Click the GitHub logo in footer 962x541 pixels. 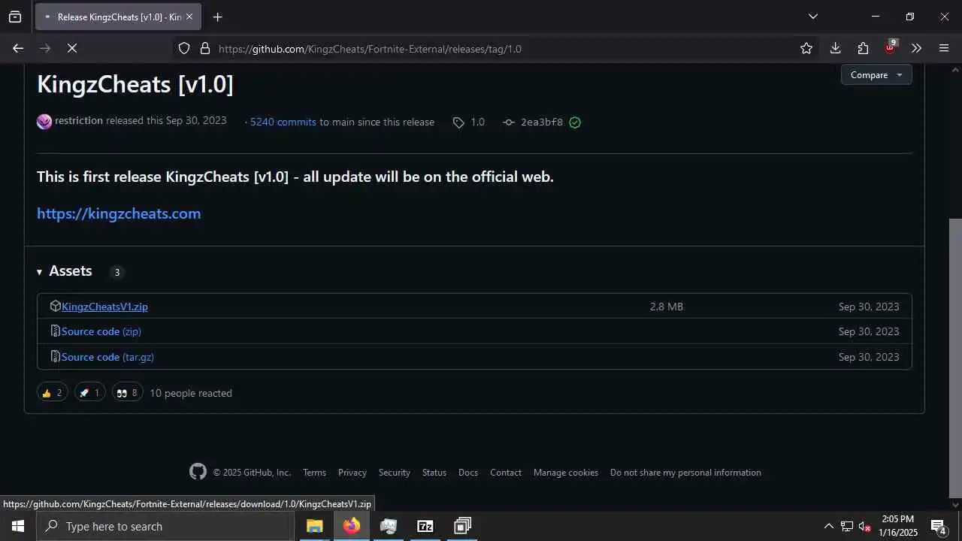tap(198, 471)
